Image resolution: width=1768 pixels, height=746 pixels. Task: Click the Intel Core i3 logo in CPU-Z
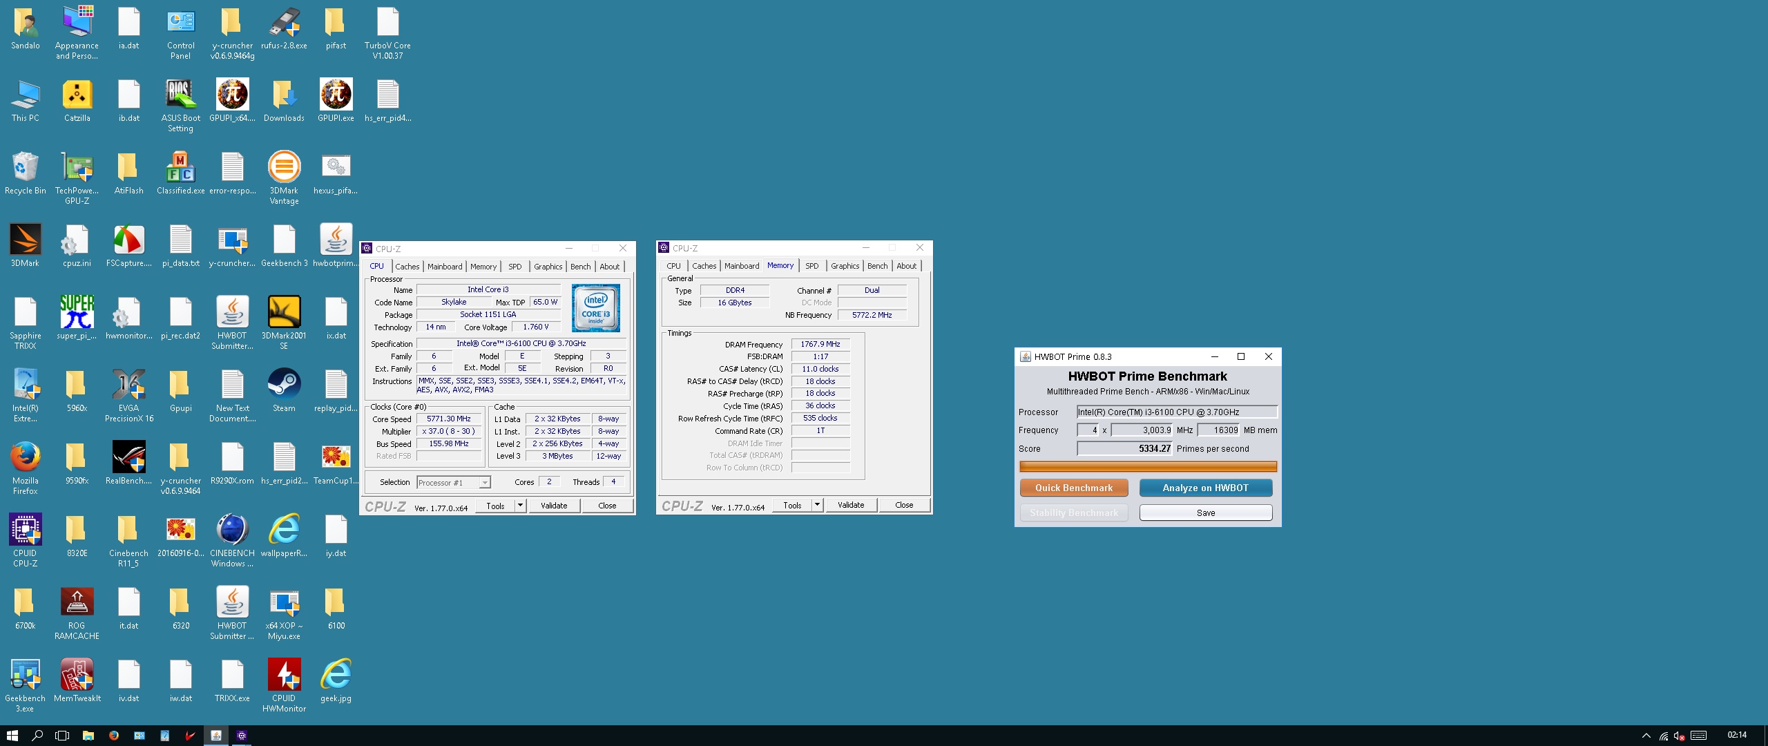click(x=595, y=307)
